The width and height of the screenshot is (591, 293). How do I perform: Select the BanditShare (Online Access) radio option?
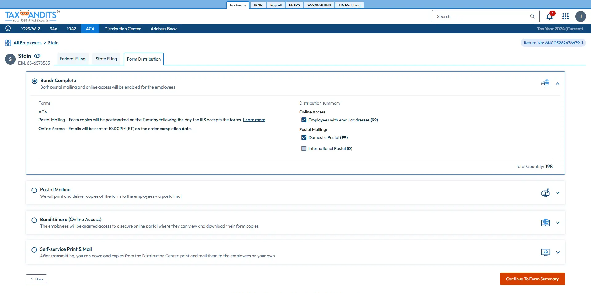(x=34, y=220)
